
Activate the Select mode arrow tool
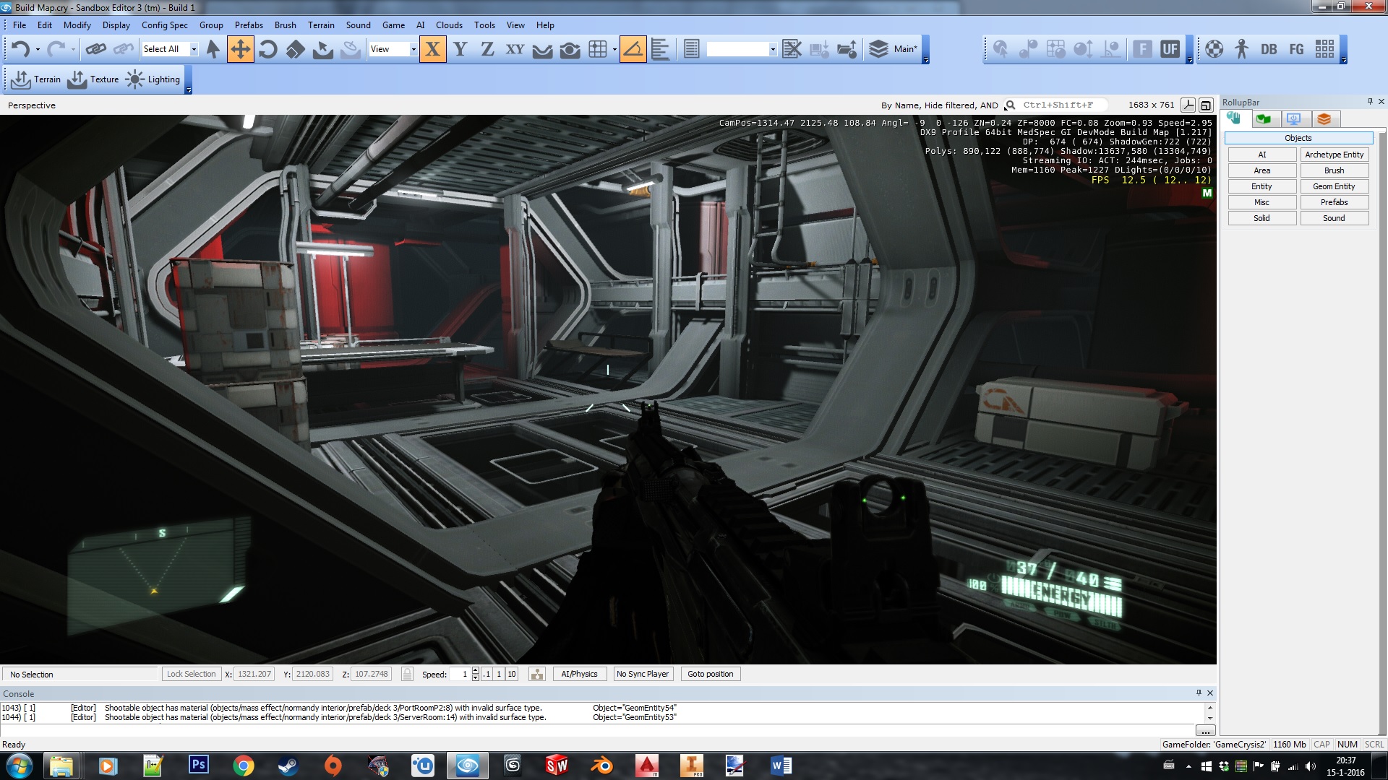tap(213, 49)
